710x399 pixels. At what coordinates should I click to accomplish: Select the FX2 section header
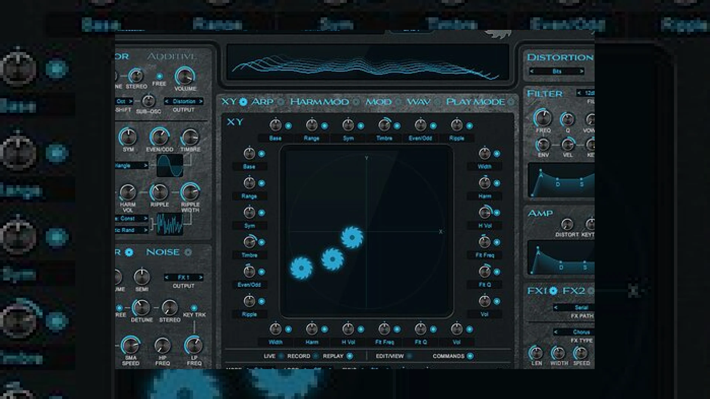(574, 291)
